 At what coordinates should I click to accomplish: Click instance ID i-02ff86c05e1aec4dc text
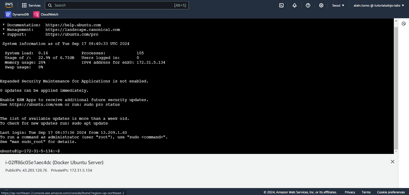click(28, 162)
